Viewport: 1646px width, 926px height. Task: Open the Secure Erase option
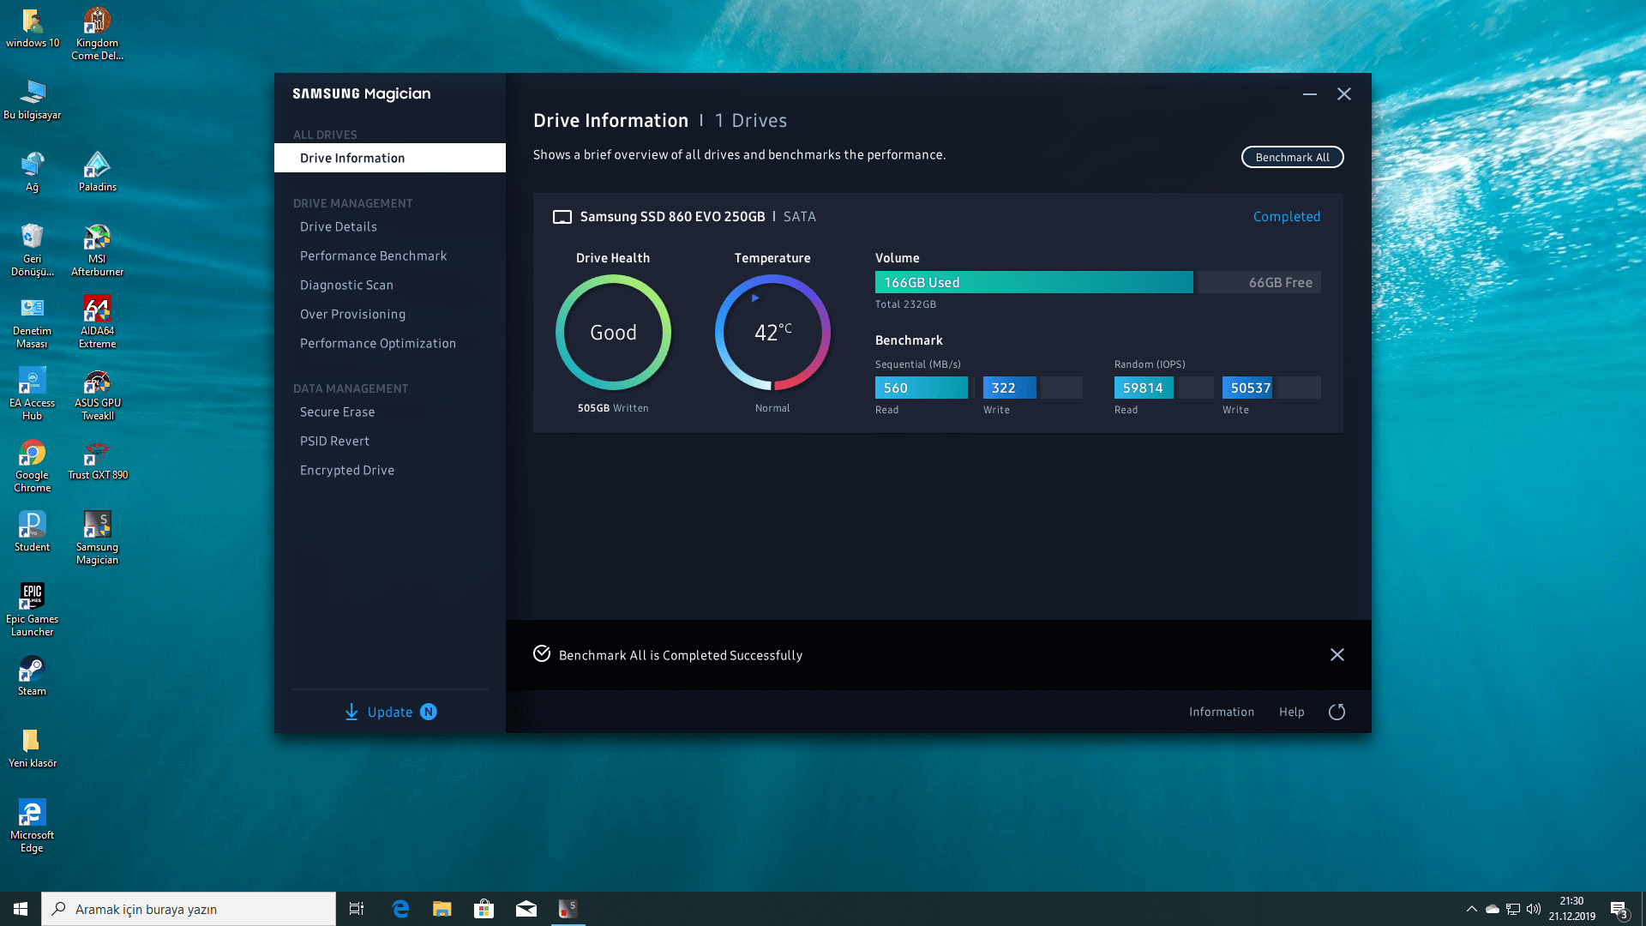point(337,412)
